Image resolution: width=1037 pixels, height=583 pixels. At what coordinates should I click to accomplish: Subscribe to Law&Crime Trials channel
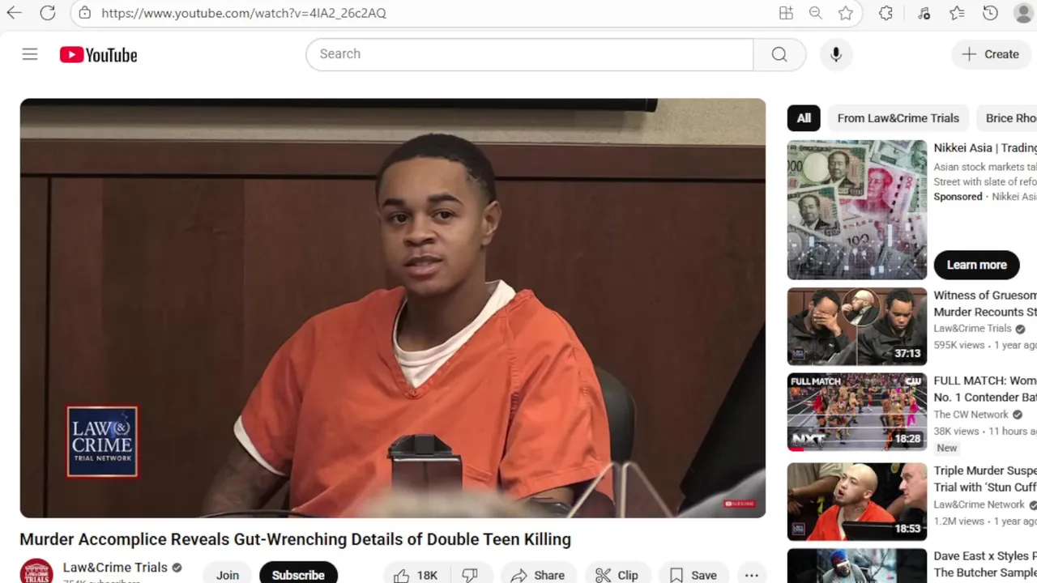pyautogui.click(x=298, y=575)
